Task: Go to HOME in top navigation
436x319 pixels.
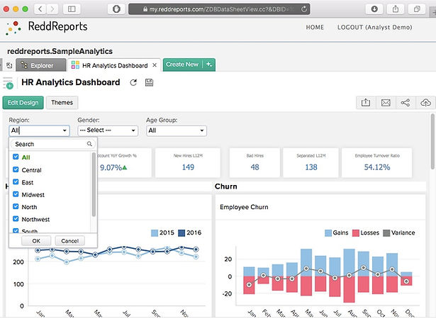Action: click(x=315, y=27)
